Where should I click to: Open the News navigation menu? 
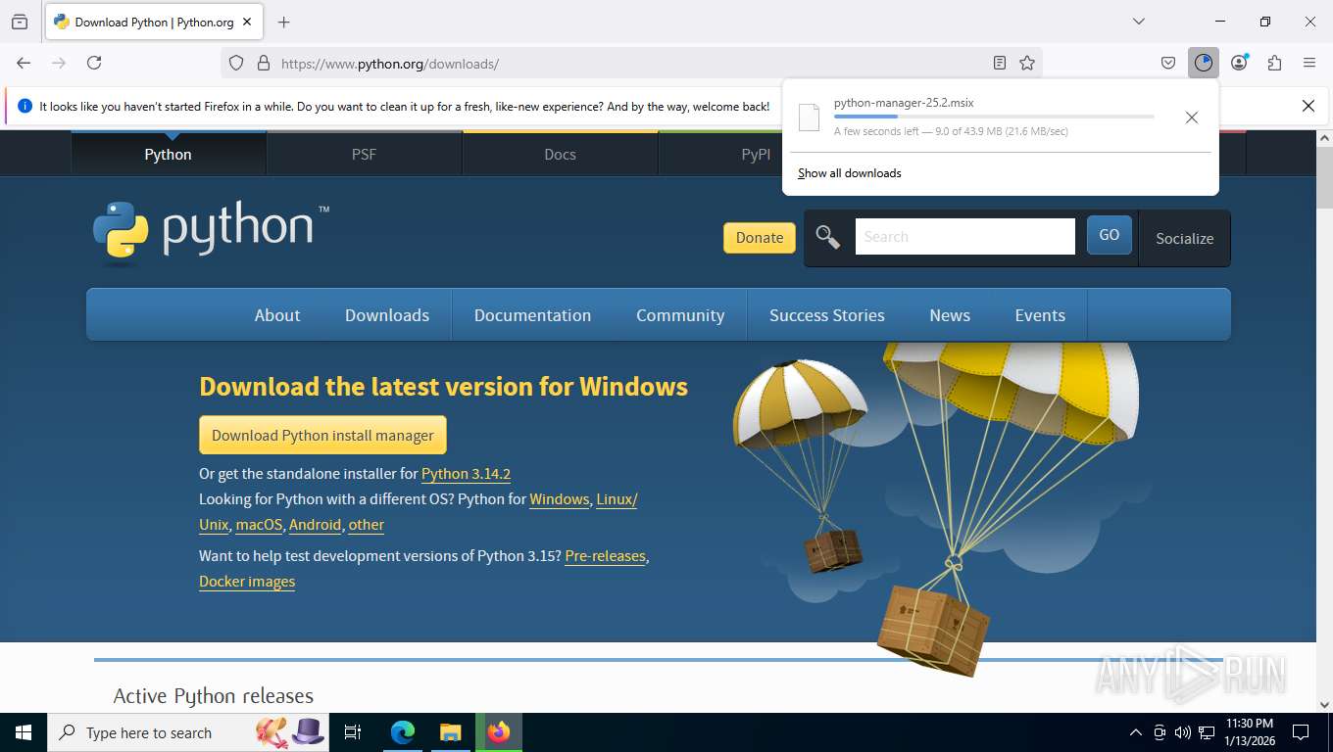click(950, 315)
